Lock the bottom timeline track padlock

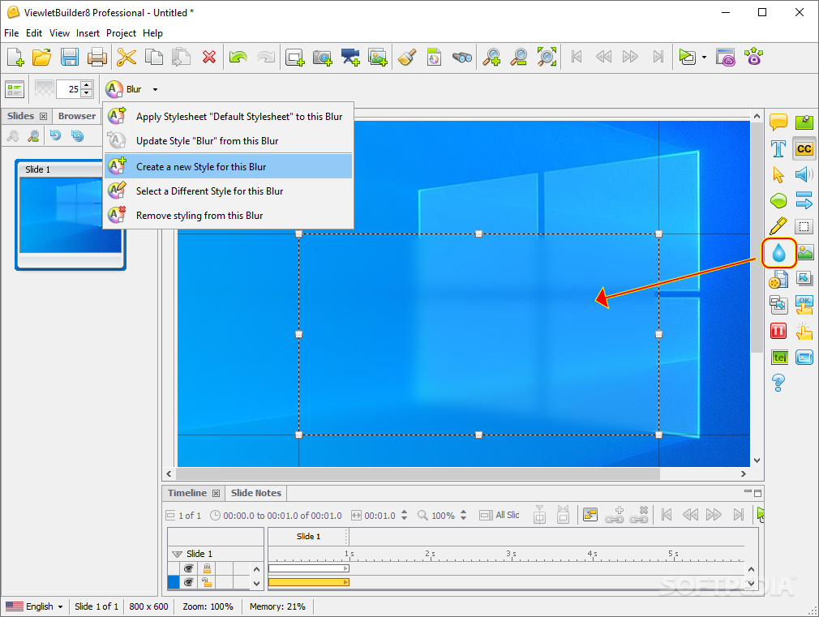click(207, 582)
